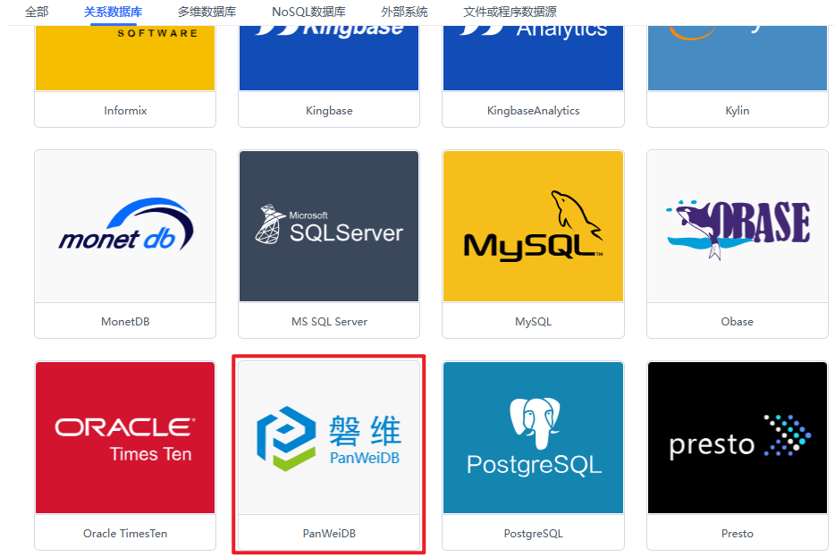
Task: Select the presto logo tile
Action: point(738,438)
